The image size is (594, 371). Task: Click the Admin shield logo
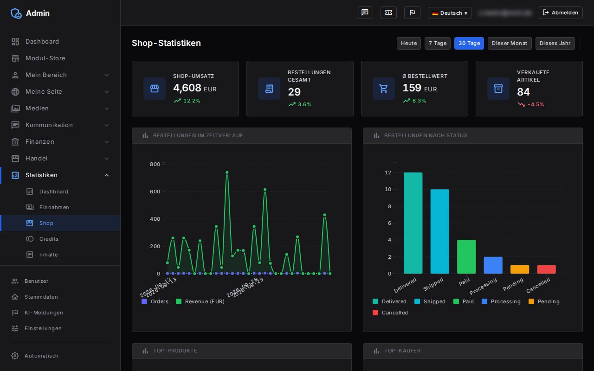click(16, 13)
